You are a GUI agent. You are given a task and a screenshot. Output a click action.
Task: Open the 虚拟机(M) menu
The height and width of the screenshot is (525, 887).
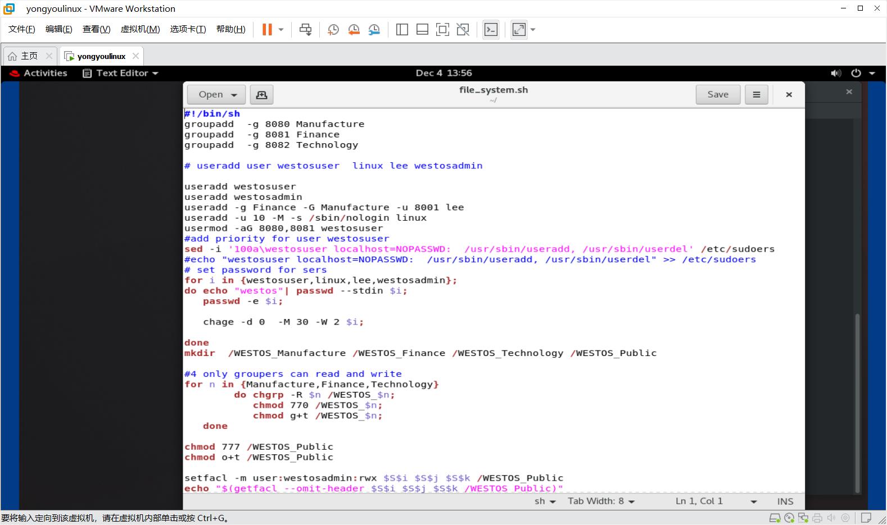141,29
